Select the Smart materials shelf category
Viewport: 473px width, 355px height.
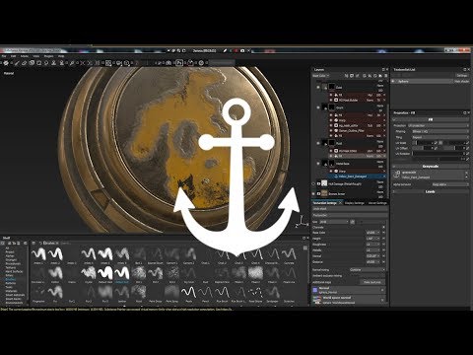click(x=15, y=295)
